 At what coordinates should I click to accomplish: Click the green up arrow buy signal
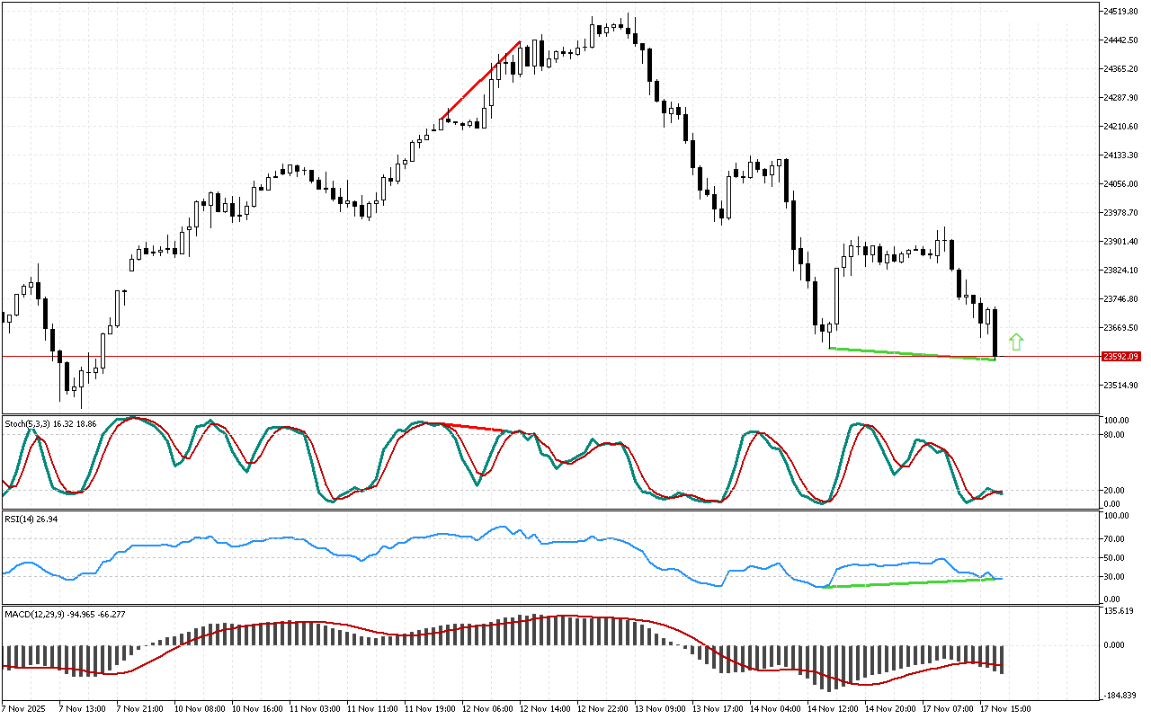1016,342
